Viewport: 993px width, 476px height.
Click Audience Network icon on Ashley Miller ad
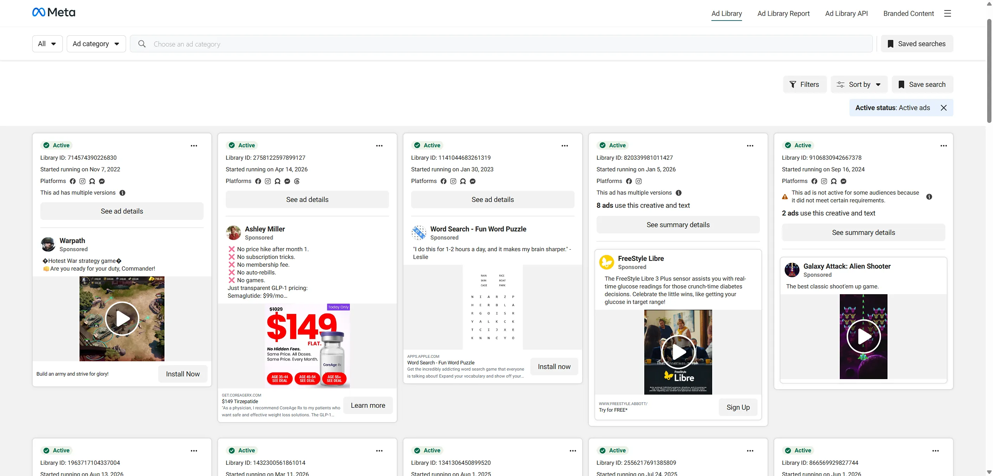coord(278,181)
